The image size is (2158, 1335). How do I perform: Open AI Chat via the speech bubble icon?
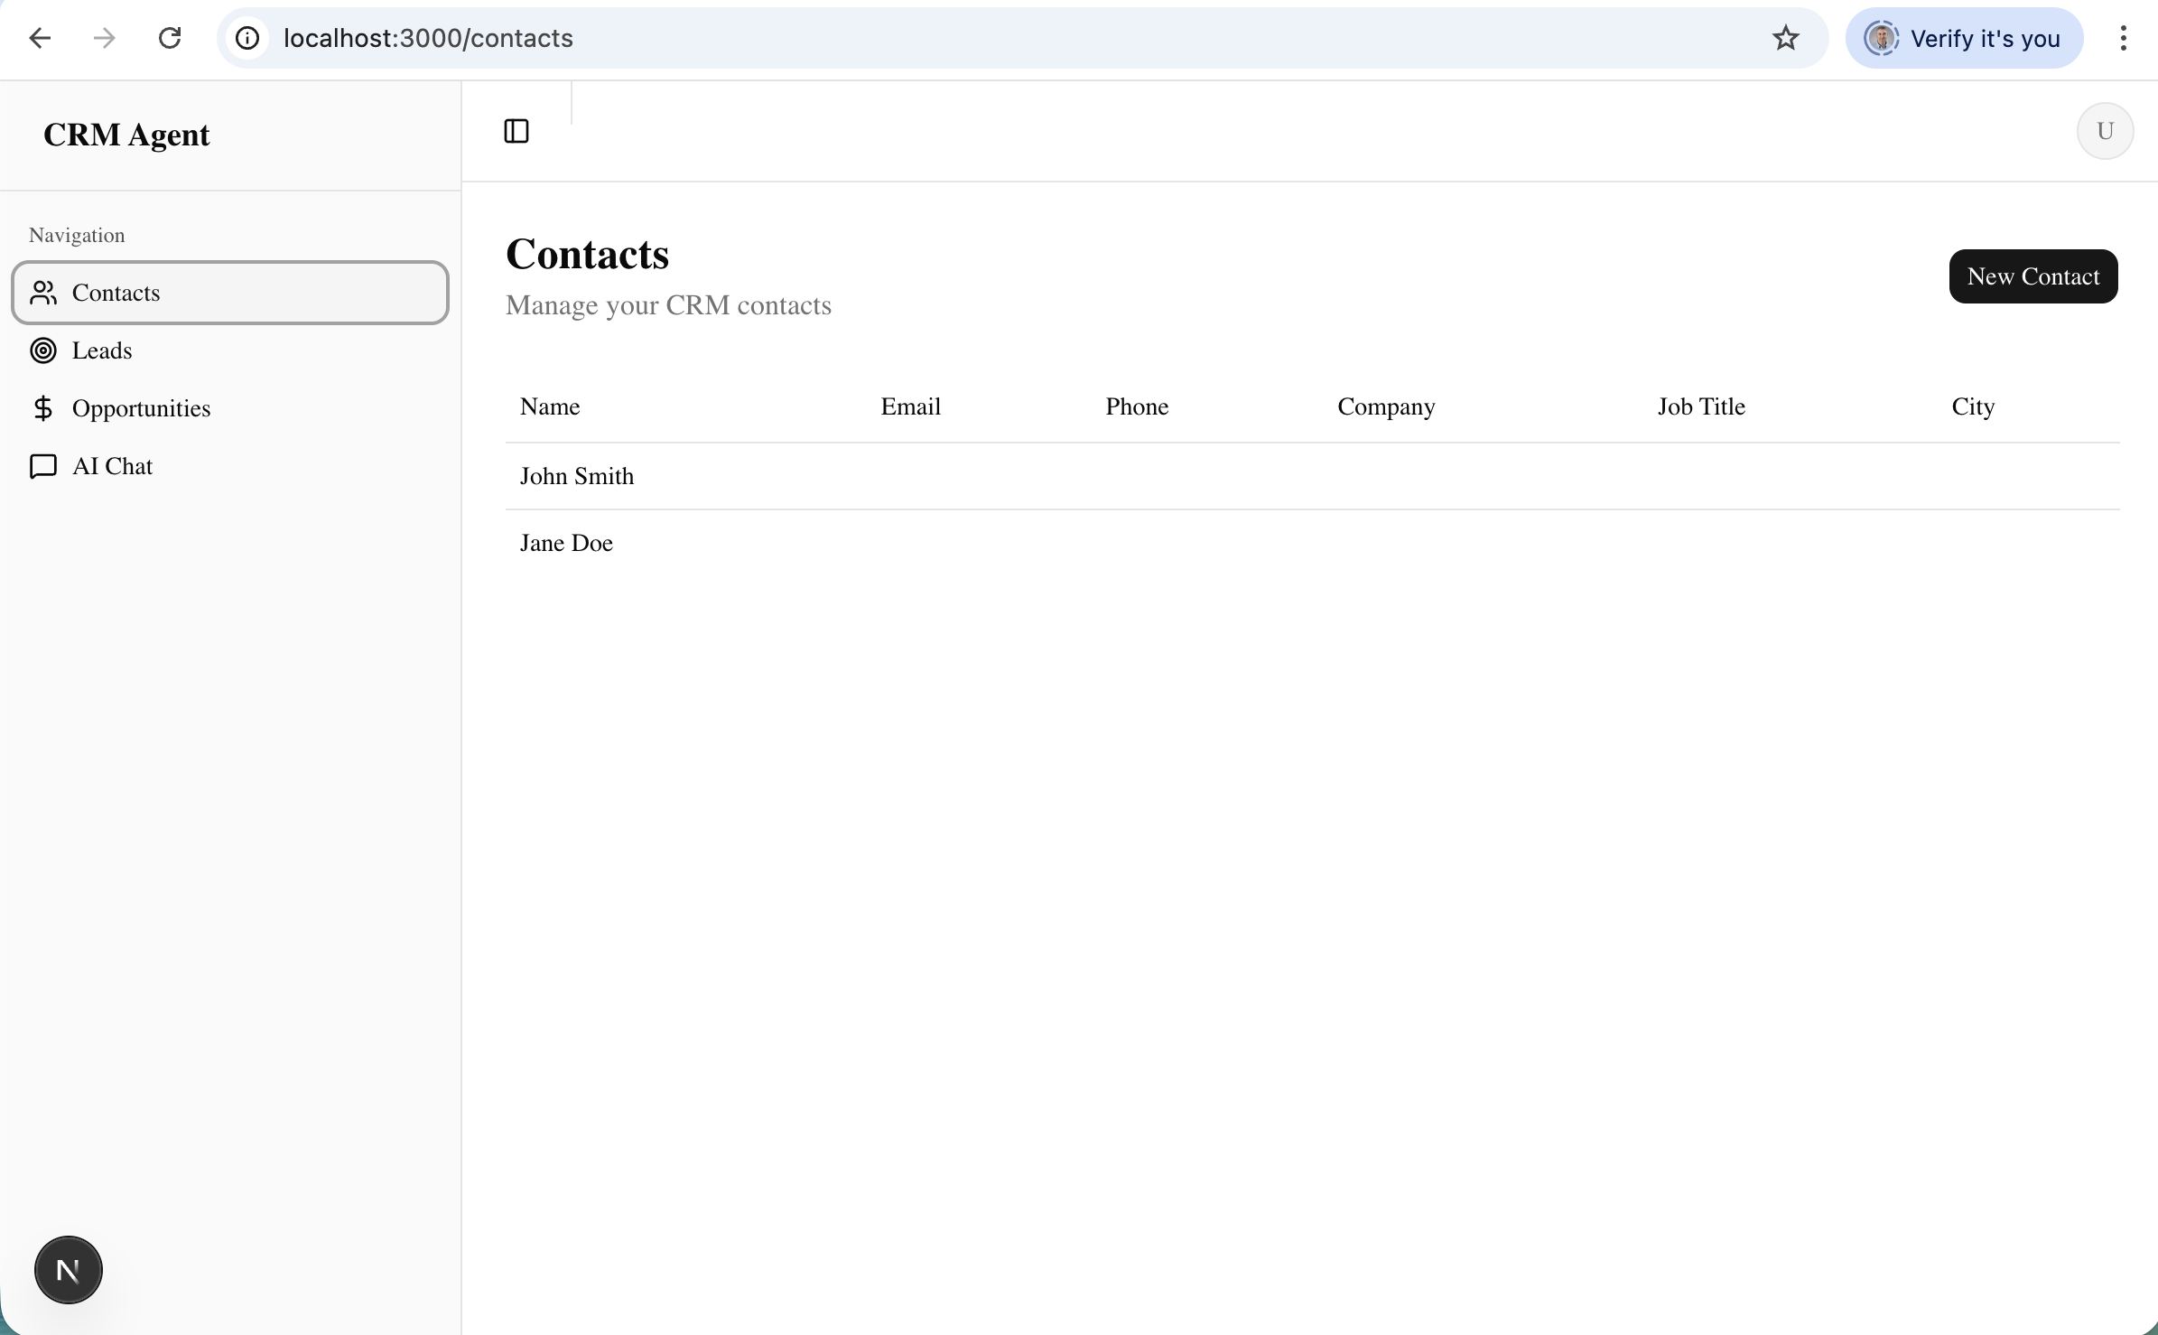(43, 466)
